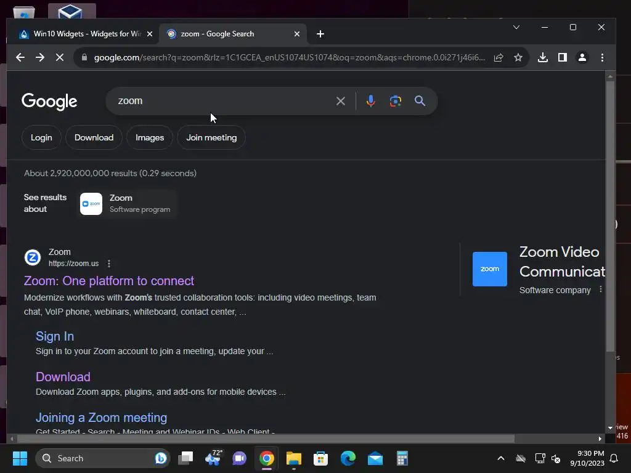Open Joining a Zoom meeting sitelink
The width and height of the screenshot is (631, 473).
coord(102,418)
